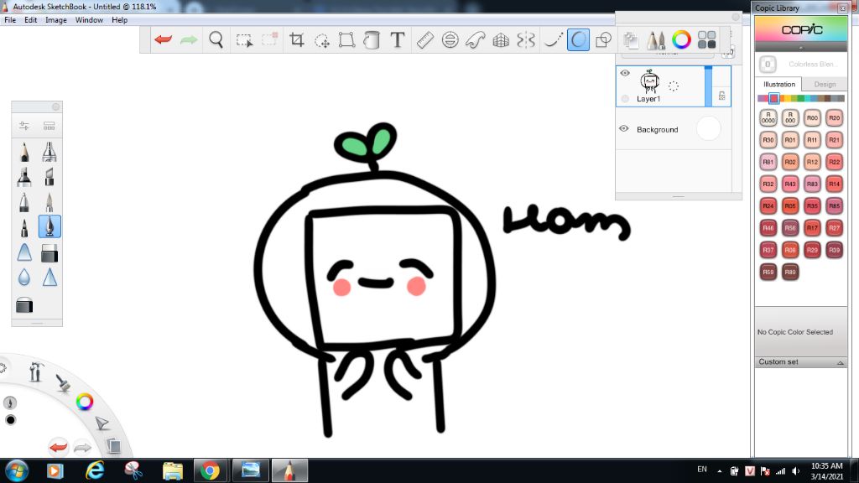Image resolution: width=859 pixels, height=483 pixels.
Task: Show hidden system tray icons arrow
Action: 719,471
